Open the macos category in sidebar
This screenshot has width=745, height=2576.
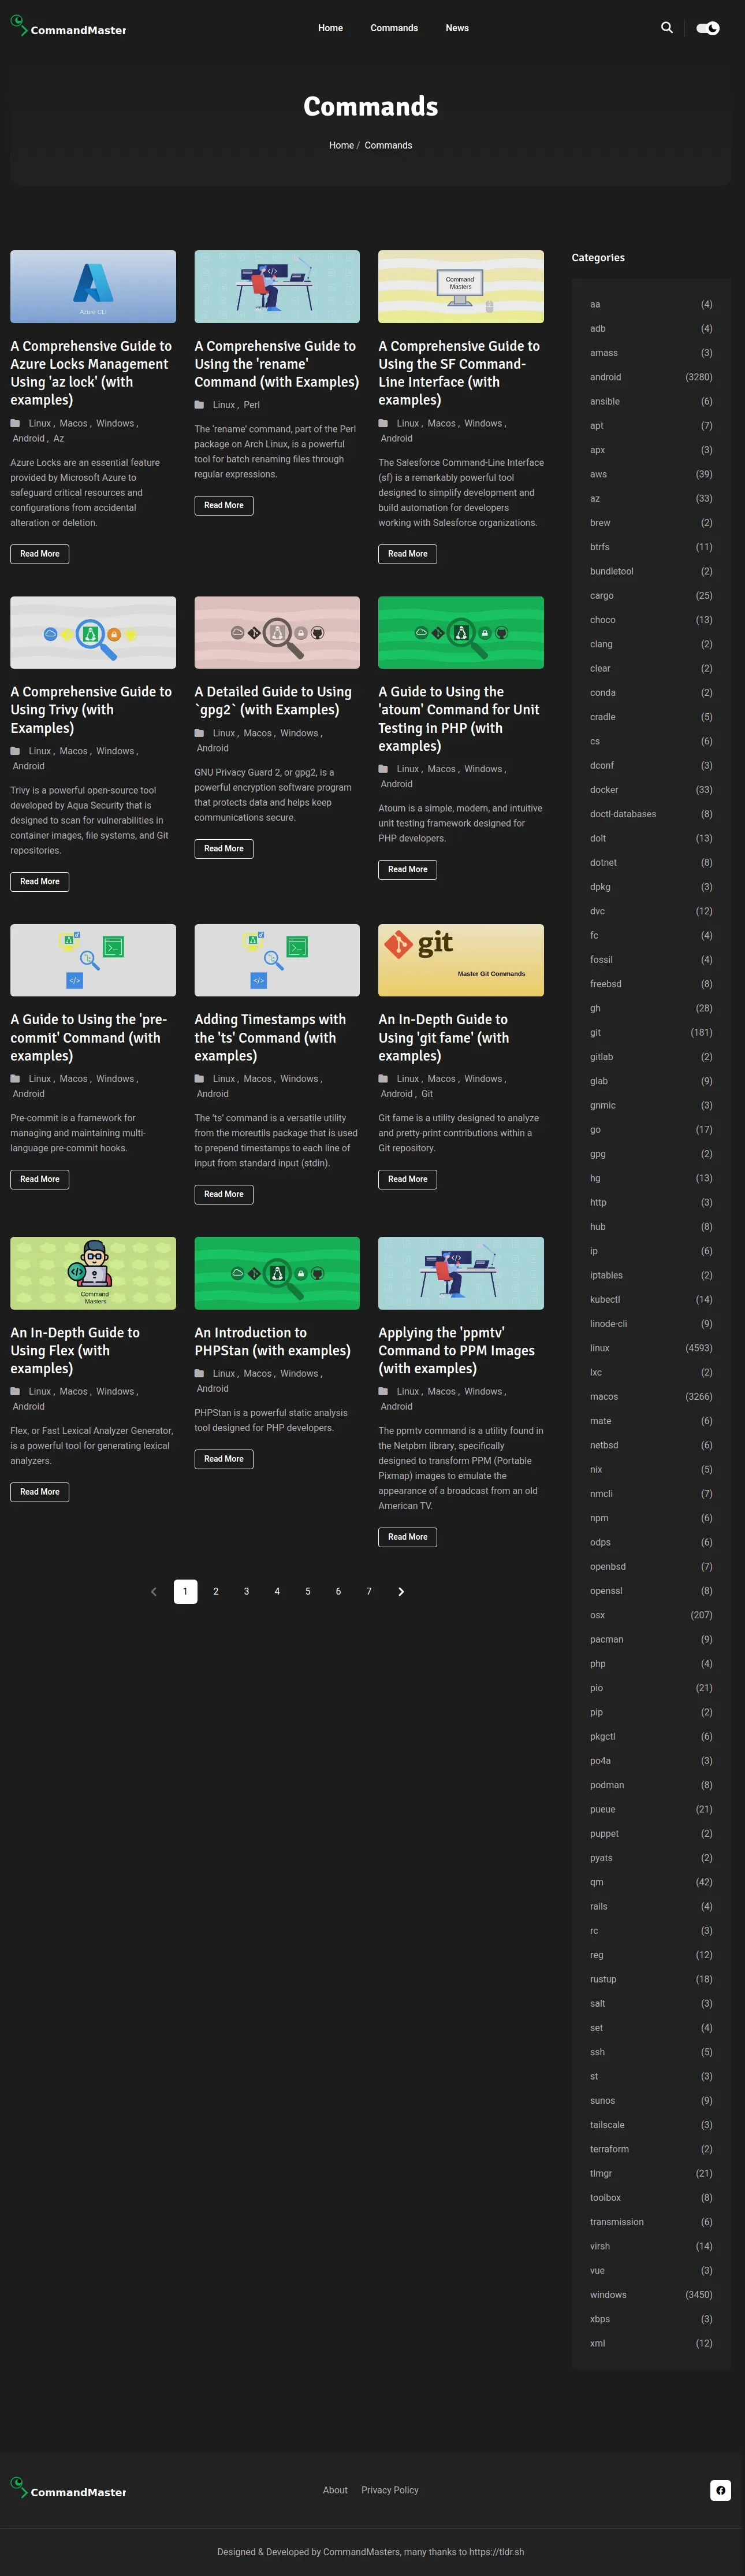pos(651,1396)
